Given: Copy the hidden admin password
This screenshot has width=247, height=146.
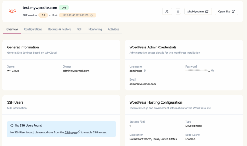Looking at the screenshot, I should coord(213,71).
